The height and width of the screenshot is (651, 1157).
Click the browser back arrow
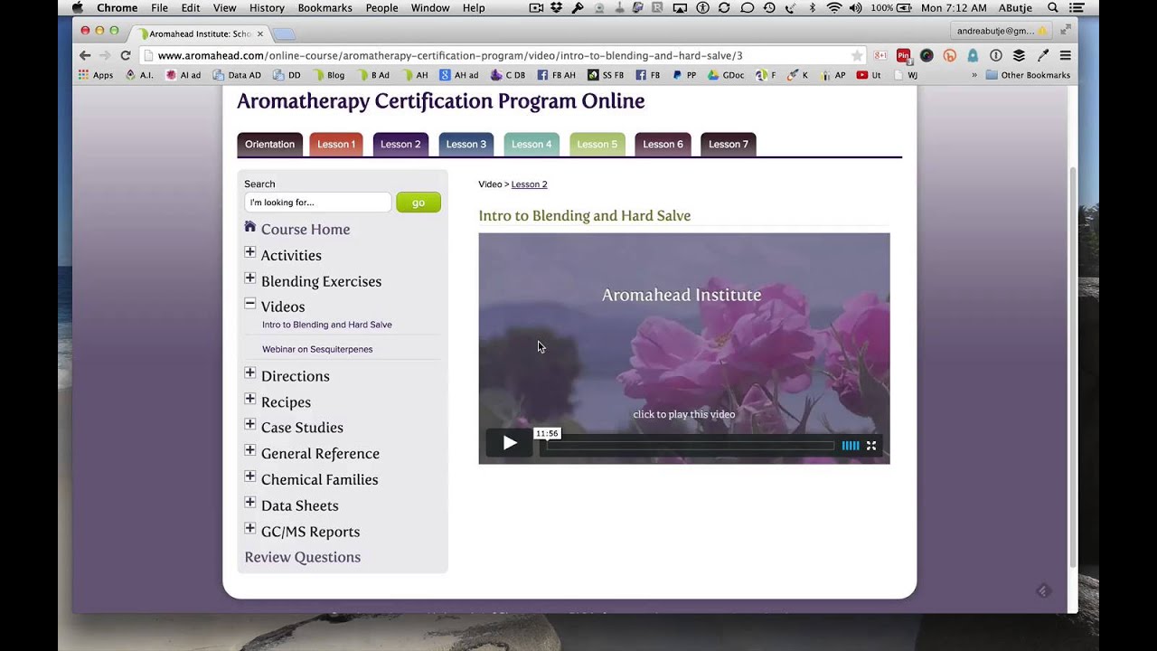click(x=85, y=55)
